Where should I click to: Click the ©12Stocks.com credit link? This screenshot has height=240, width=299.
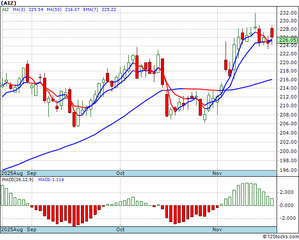281,236
